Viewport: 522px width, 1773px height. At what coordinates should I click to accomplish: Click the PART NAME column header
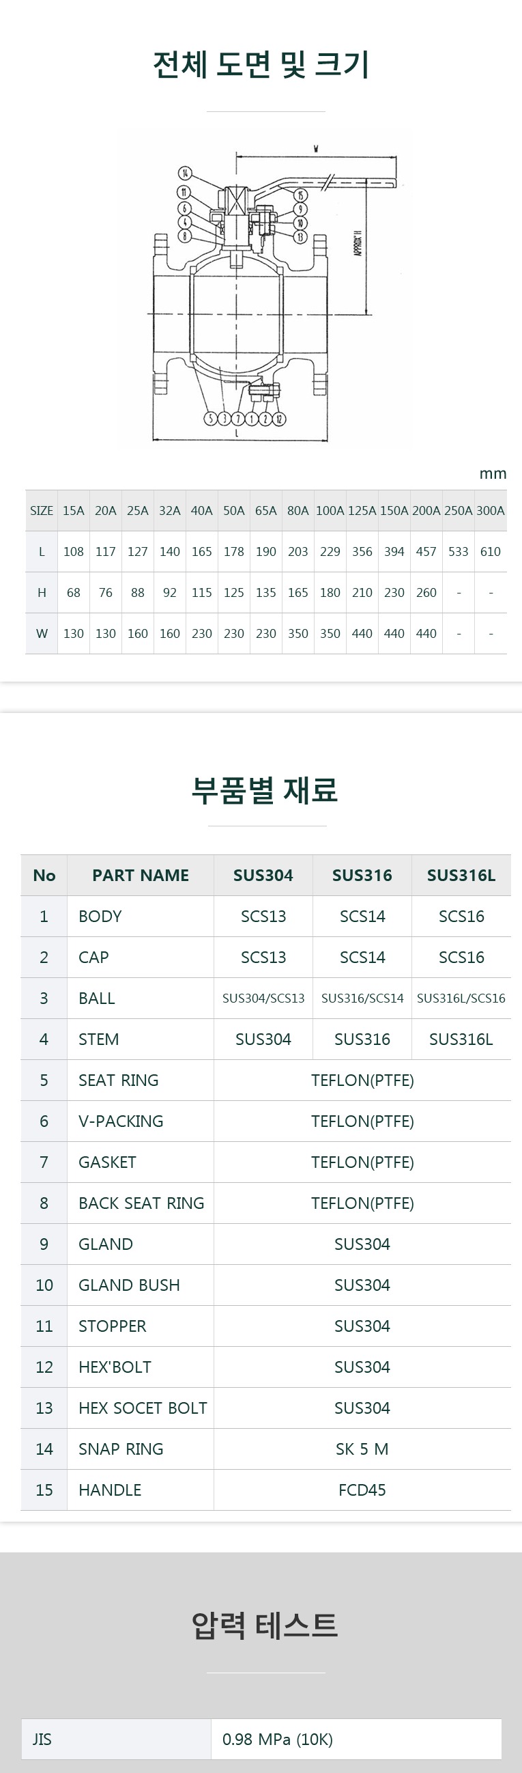(x=141, y=875)
